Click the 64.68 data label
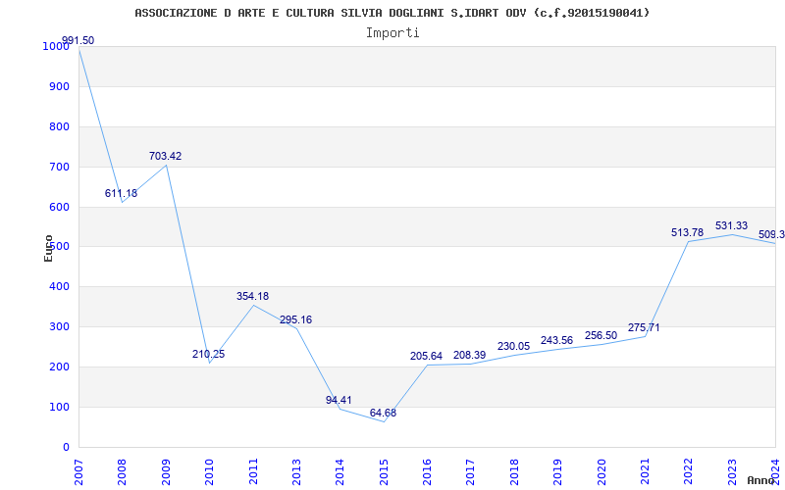The image size is (785, 490). [383, 413]
